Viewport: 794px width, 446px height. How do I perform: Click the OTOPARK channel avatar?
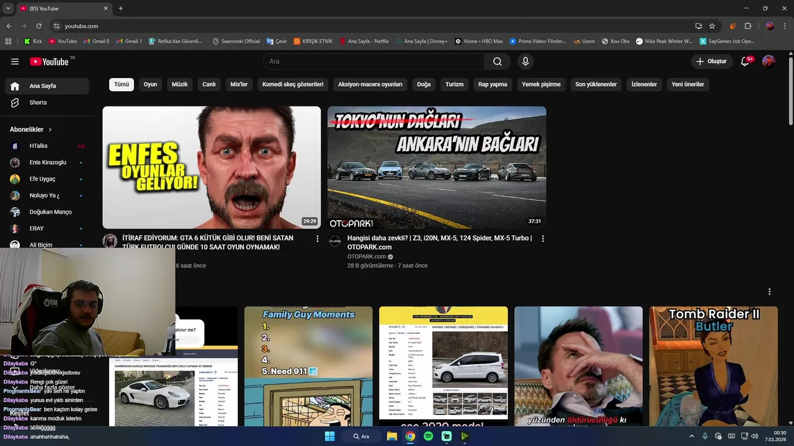335,242
